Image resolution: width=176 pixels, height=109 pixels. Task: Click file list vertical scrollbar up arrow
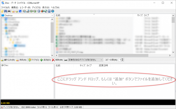[x=173, y=16]
